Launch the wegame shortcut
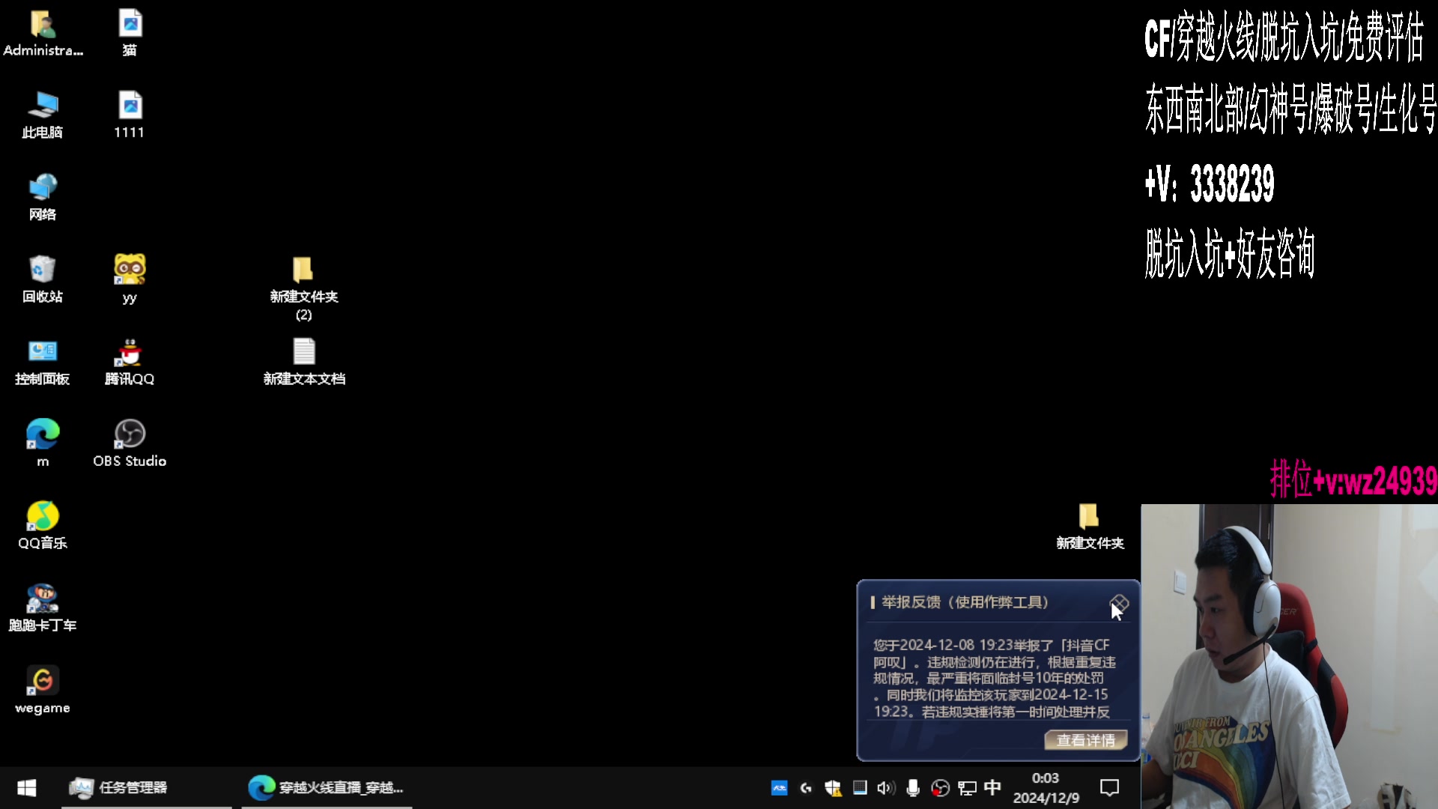Screen dimensions: 1438x809 (43, 690)
